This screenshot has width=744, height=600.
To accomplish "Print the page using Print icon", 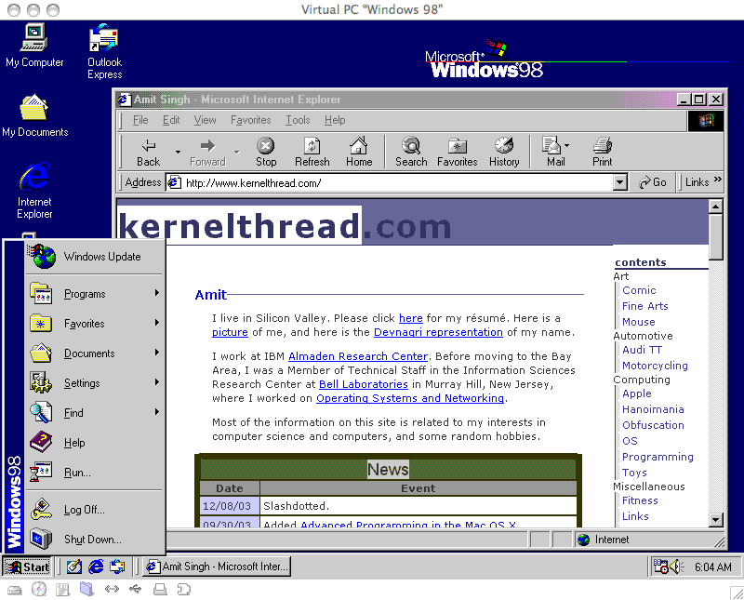I will 602,152.
